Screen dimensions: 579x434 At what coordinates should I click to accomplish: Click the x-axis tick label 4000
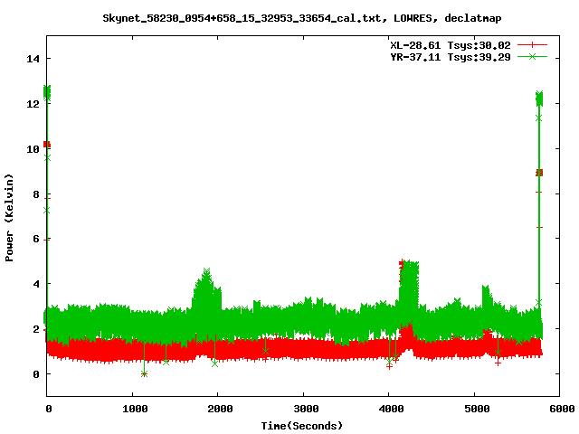391,409
